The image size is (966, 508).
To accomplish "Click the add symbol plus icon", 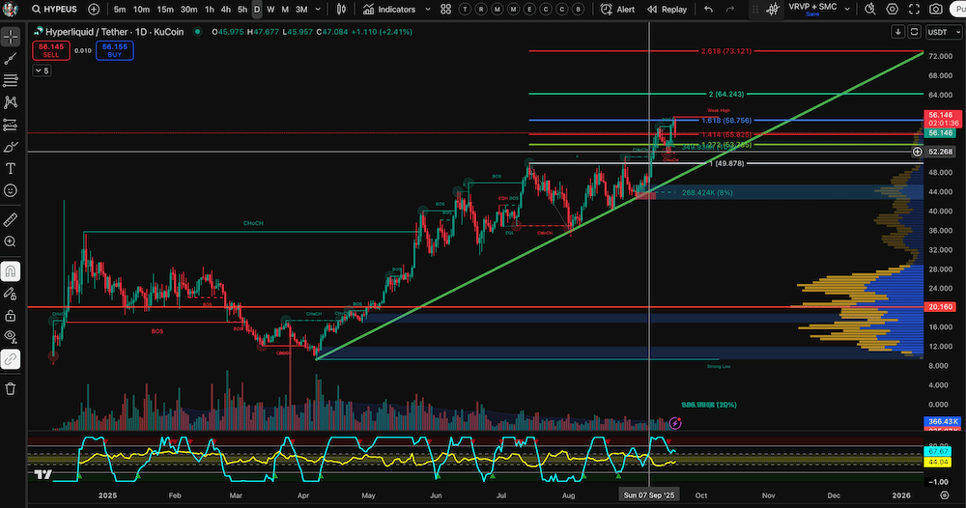I will point(94,10).
